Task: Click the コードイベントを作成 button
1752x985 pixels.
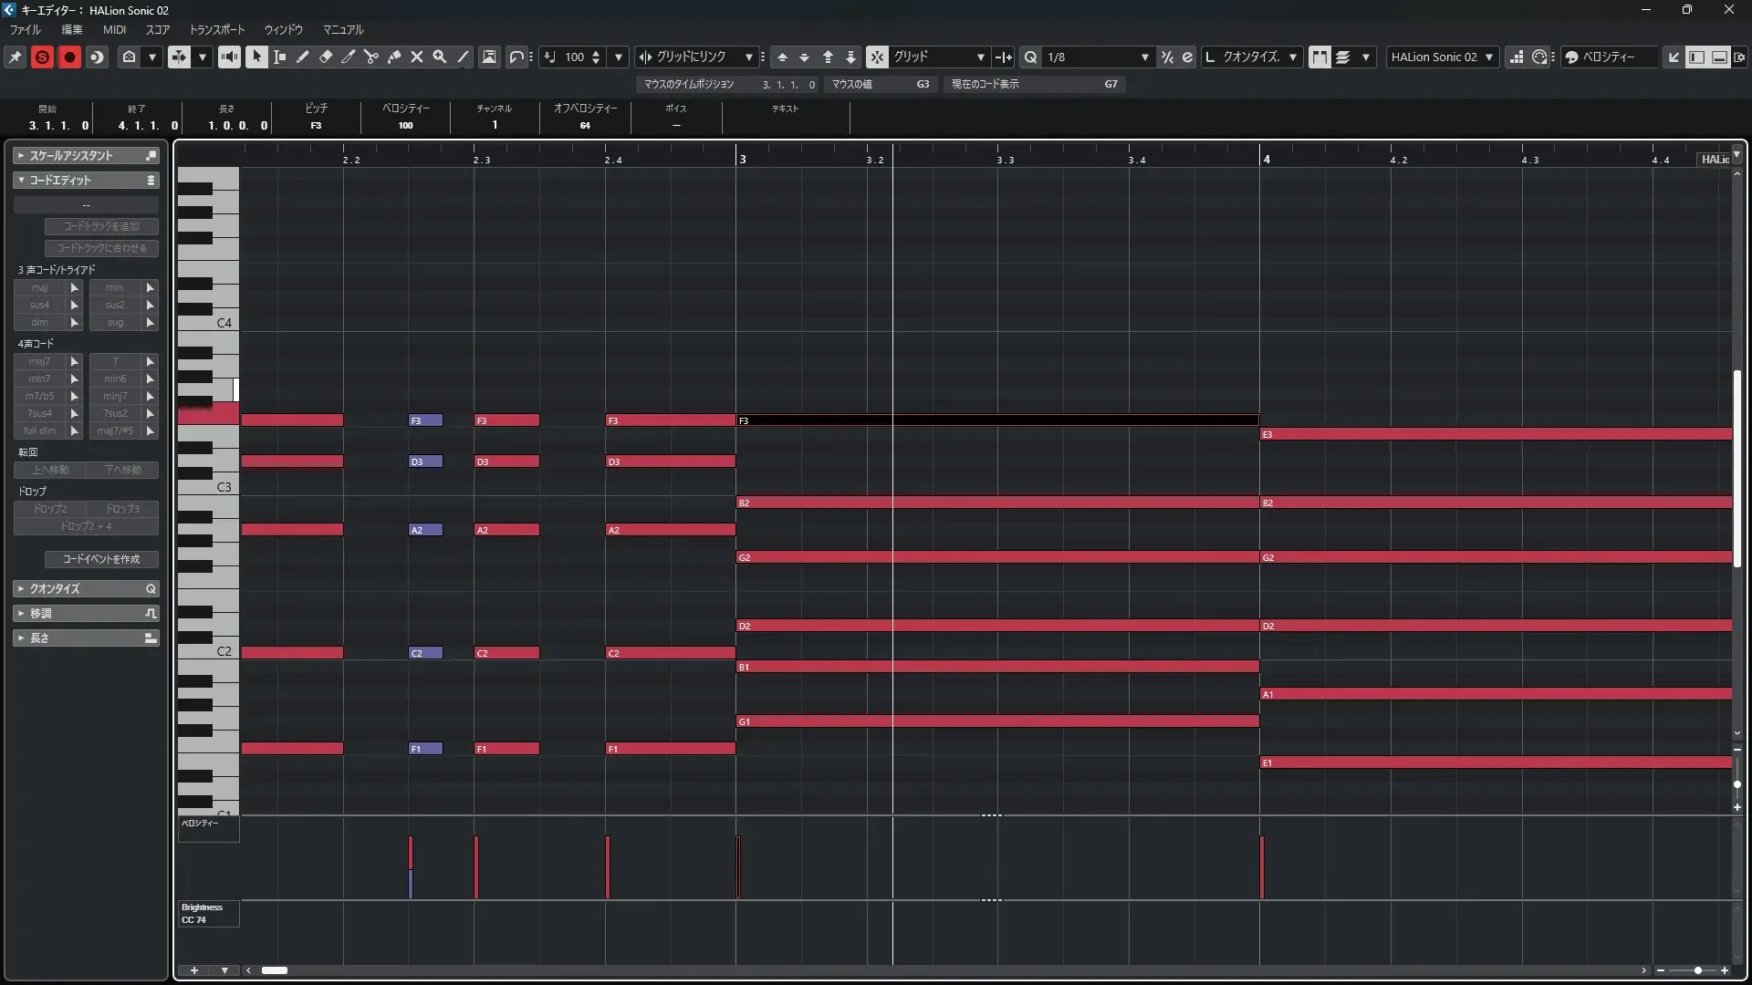Action: click(101, 559)
